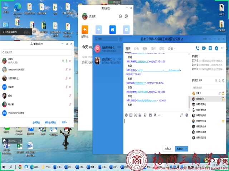The width and height of the screenshot is (229, 171).
Task: Open first 【文件】 group notice entry
Action: pos(208,61)
